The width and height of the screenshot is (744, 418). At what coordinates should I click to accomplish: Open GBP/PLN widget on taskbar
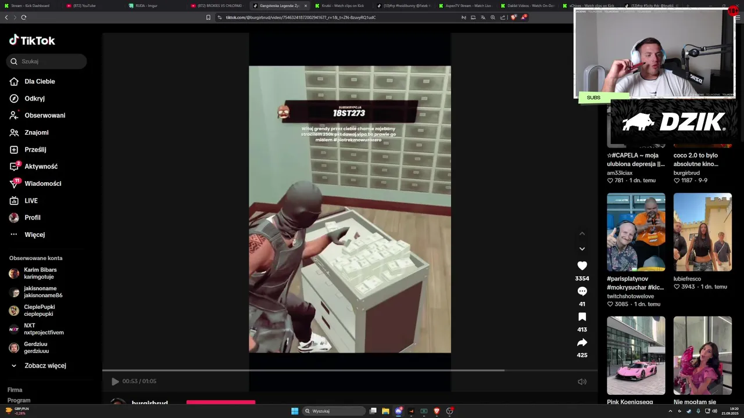coord(16,411)
